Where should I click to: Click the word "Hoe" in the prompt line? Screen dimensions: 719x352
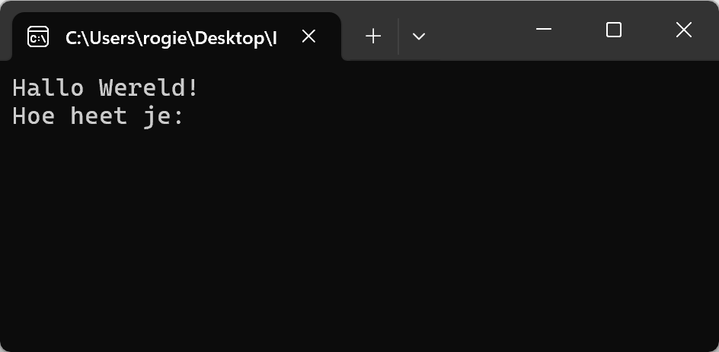click(34, 116)
